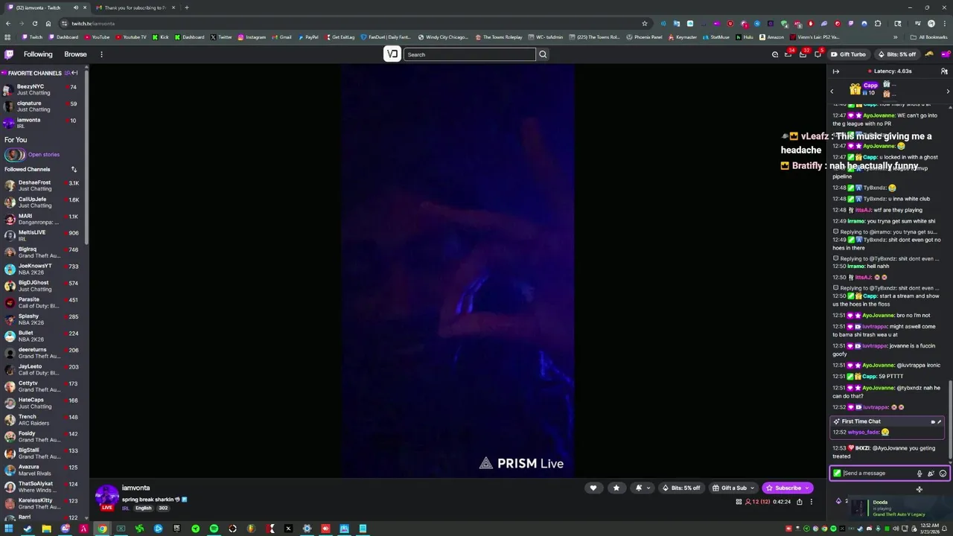This screenshot has width=953, height=536.
Task: Open Parasite channel in sidebar
Action: pyautogui.click(x=42, y=302)
